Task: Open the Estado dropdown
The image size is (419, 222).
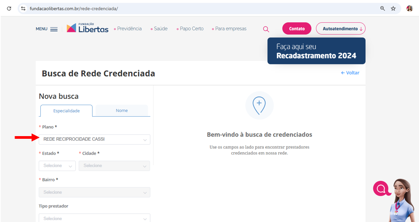Action: pos(57,166)
